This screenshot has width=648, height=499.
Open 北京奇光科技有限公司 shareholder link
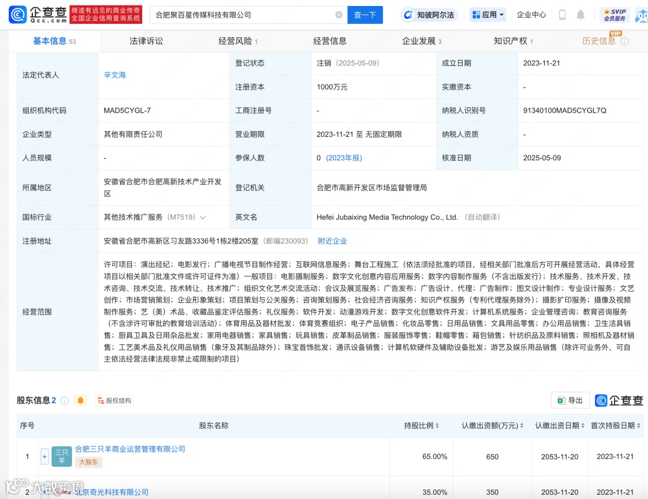click(x=112, y=492)
